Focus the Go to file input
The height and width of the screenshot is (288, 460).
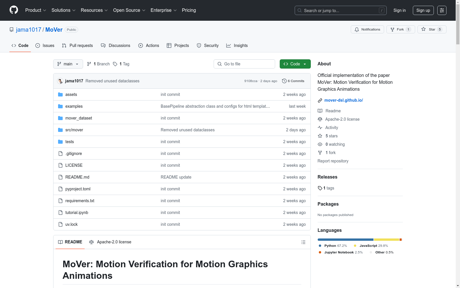click(x=244, y=64)
